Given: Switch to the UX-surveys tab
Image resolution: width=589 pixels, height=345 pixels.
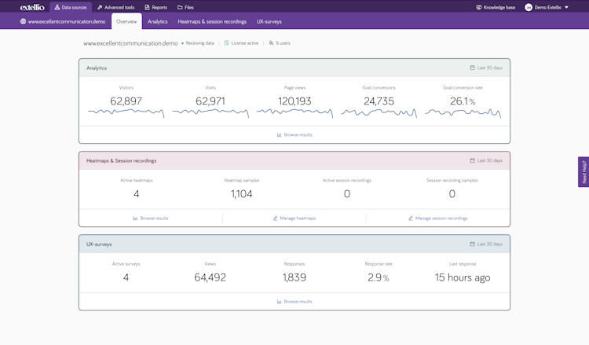Looking at the screenshot, I should pyautogui.click(x=269, y=22).
